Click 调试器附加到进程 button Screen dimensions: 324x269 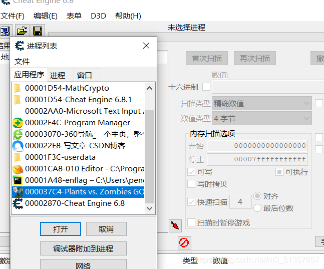coord(83,248)
